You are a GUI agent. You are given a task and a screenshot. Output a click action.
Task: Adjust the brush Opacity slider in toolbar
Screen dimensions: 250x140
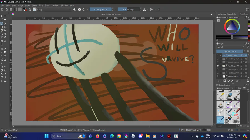pyautogui.click(x=101, y=9)
